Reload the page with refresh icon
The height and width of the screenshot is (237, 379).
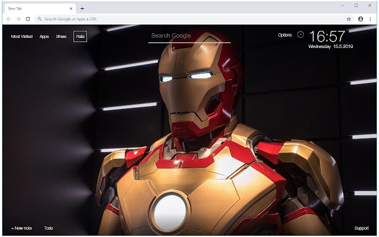pos(28,19)
